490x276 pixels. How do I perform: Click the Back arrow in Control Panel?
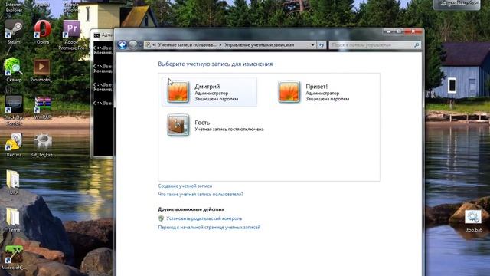[x=122, y=45]
